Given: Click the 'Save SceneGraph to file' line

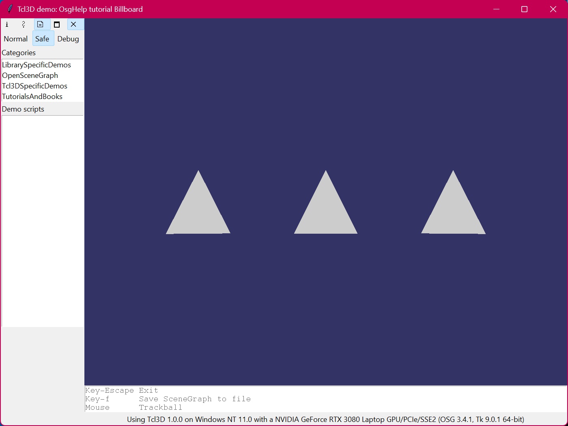Looking at the screenshot, I should (x=195, y=399).
